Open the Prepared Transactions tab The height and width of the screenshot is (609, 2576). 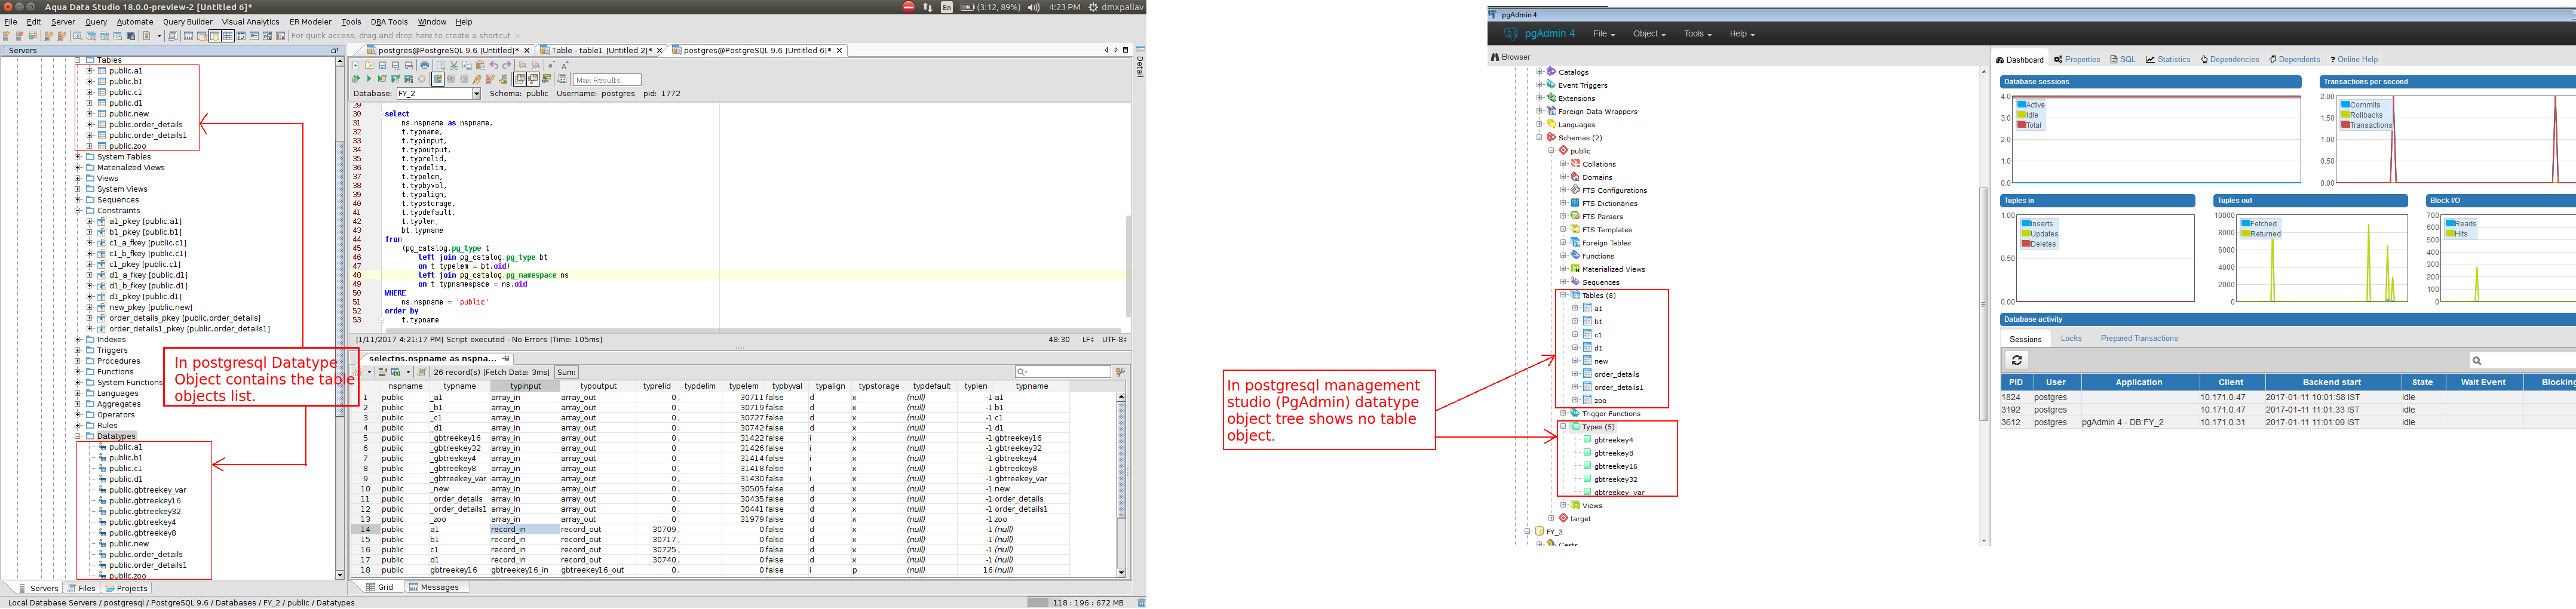coord(2139,339)
